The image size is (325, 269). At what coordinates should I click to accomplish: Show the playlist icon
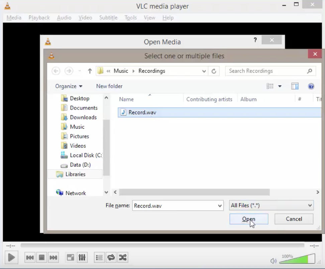click(99, 257)
